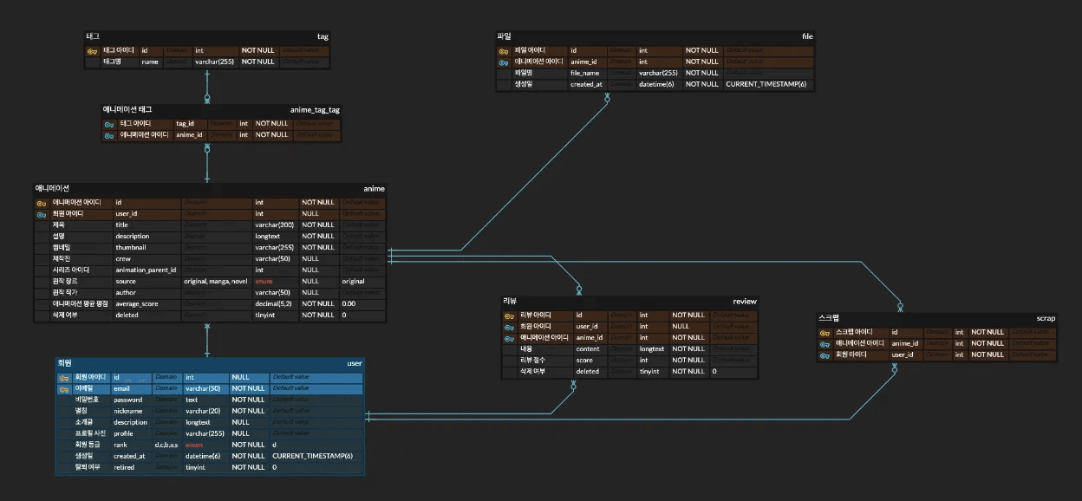
Task: Click the key icon next to user email
Action: 63,389
